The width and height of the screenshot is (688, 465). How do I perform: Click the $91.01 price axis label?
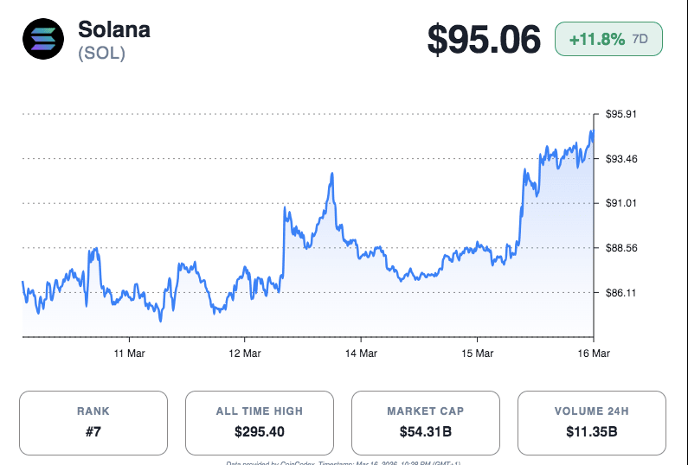(x=620, y=203)
